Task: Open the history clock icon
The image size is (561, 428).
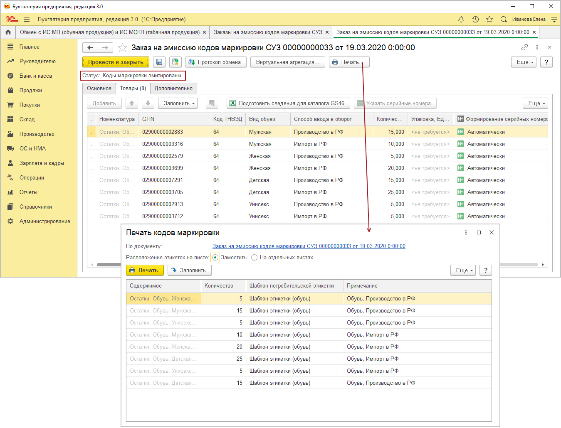Action: (475, 20)
